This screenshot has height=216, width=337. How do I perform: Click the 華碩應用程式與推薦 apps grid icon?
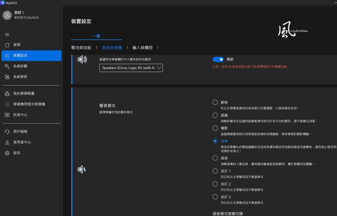tap(7, 104)
